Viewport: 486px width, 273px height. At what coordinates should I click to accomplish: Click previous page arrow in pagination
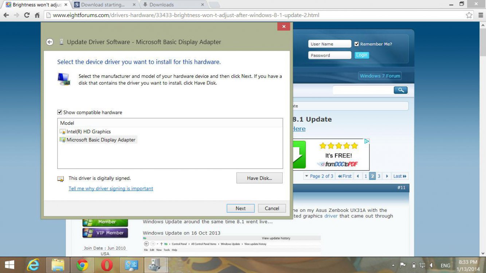[x=358, y=176]
